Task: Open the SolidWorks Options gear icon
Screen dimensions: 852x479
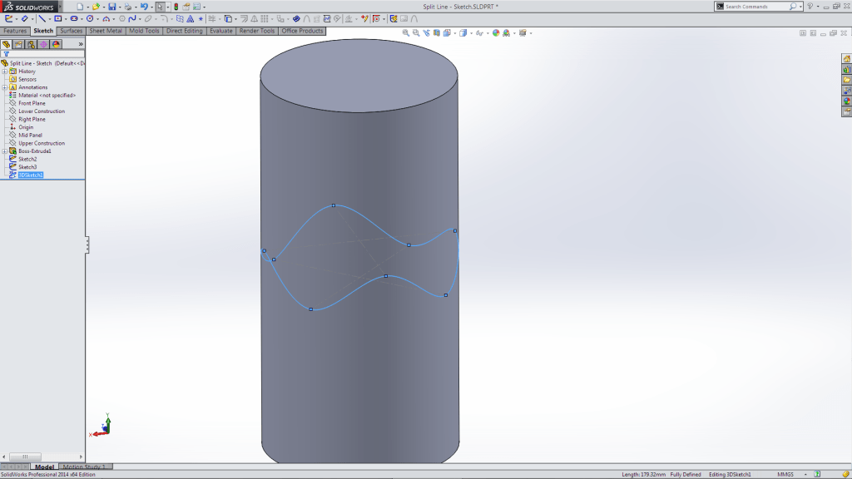Action: (196, 7)
